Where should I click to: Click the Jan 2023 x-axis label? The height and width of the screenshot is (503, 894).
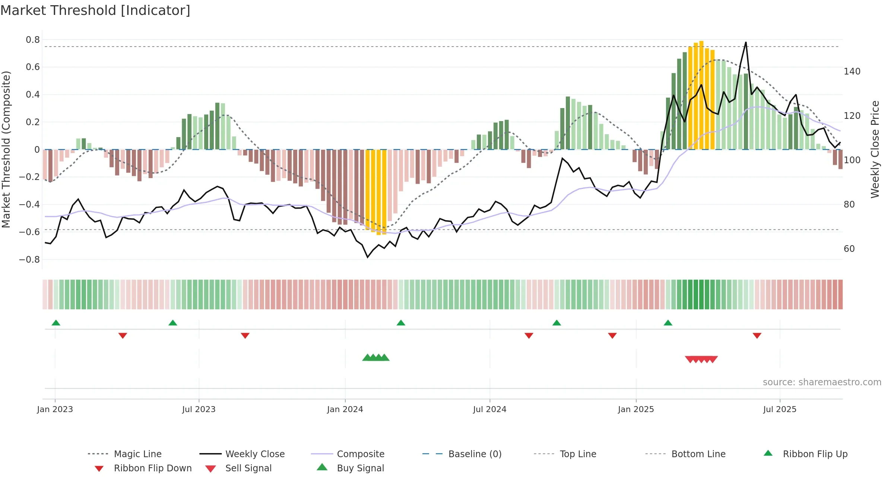pos(55,409)
